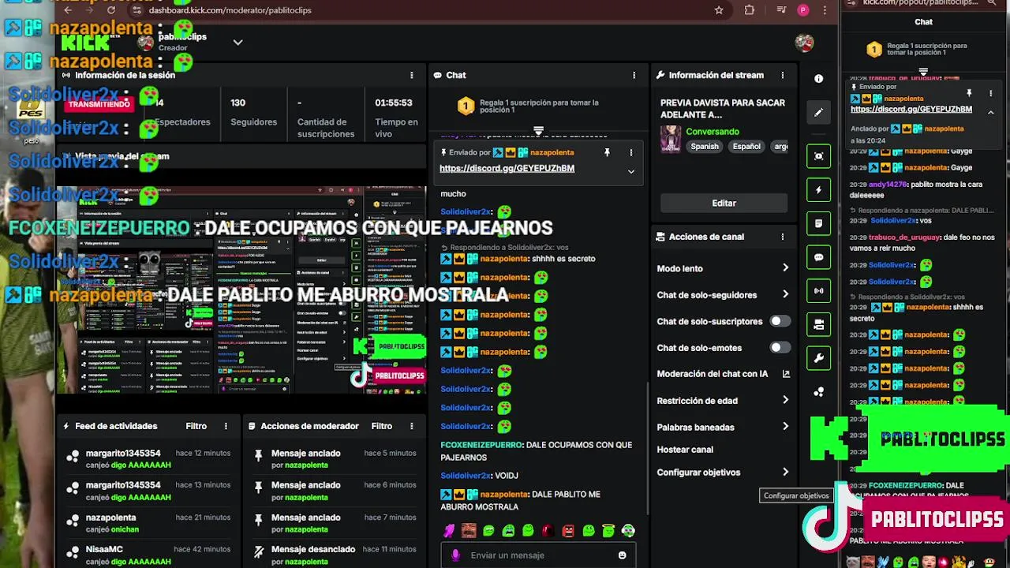The height and width of the screenshot is (568, 1010).
Task: Toggle the camera widget icon in the sidebar
Action: click(x=818, y=324)
